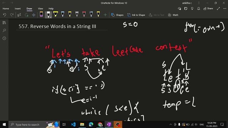Select the red pen
This screenshot has width=228, height=128.
[x=84, y=14]
